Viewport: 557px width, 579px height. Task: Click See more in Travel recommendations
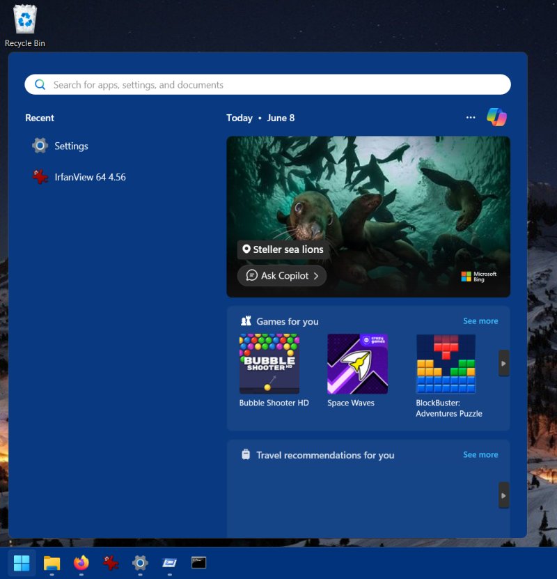(480, 455)
